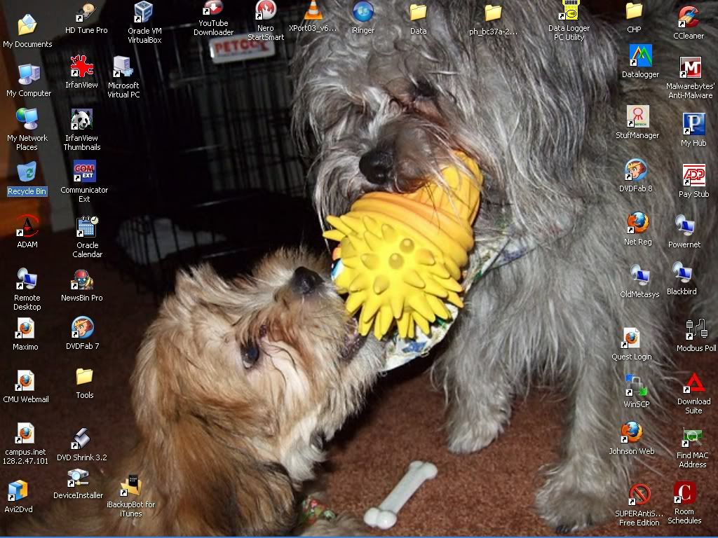This screenshot has width=718, height=538.
Task: Click the Data folder icon
Action: pos(418,13)
